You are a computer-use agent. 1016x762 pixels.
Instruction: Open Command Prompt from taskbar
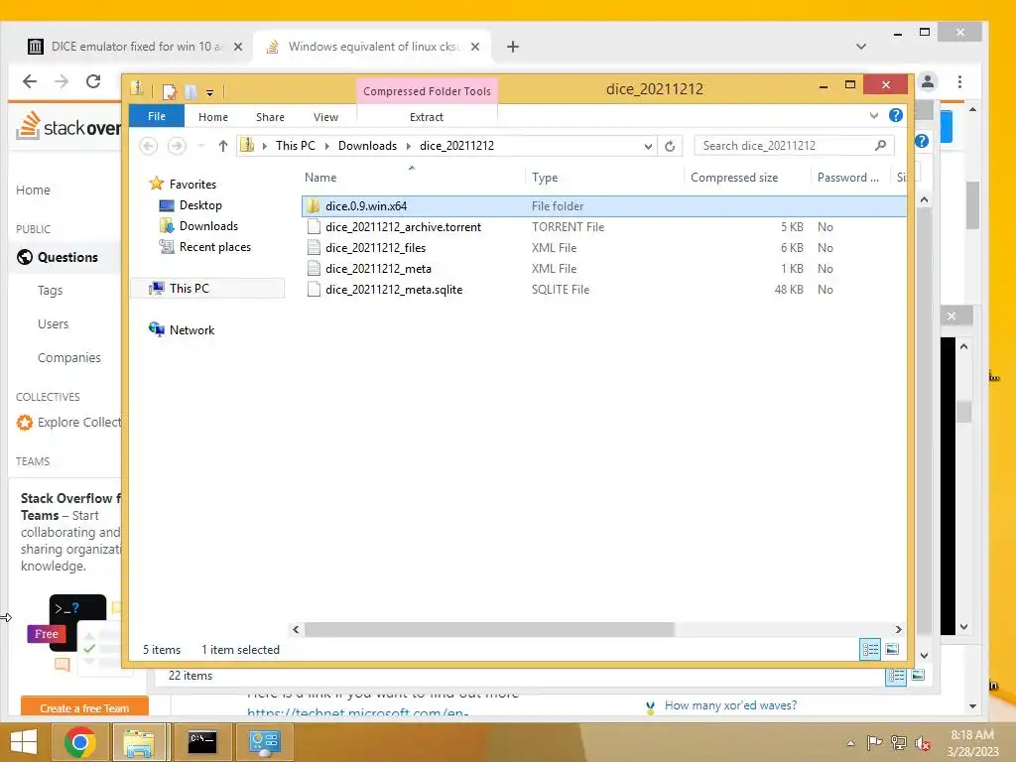pos(202,742)
